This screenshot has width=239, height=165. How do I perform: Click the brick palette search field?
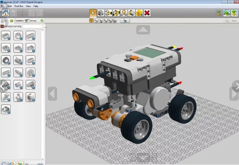[32, 26]
